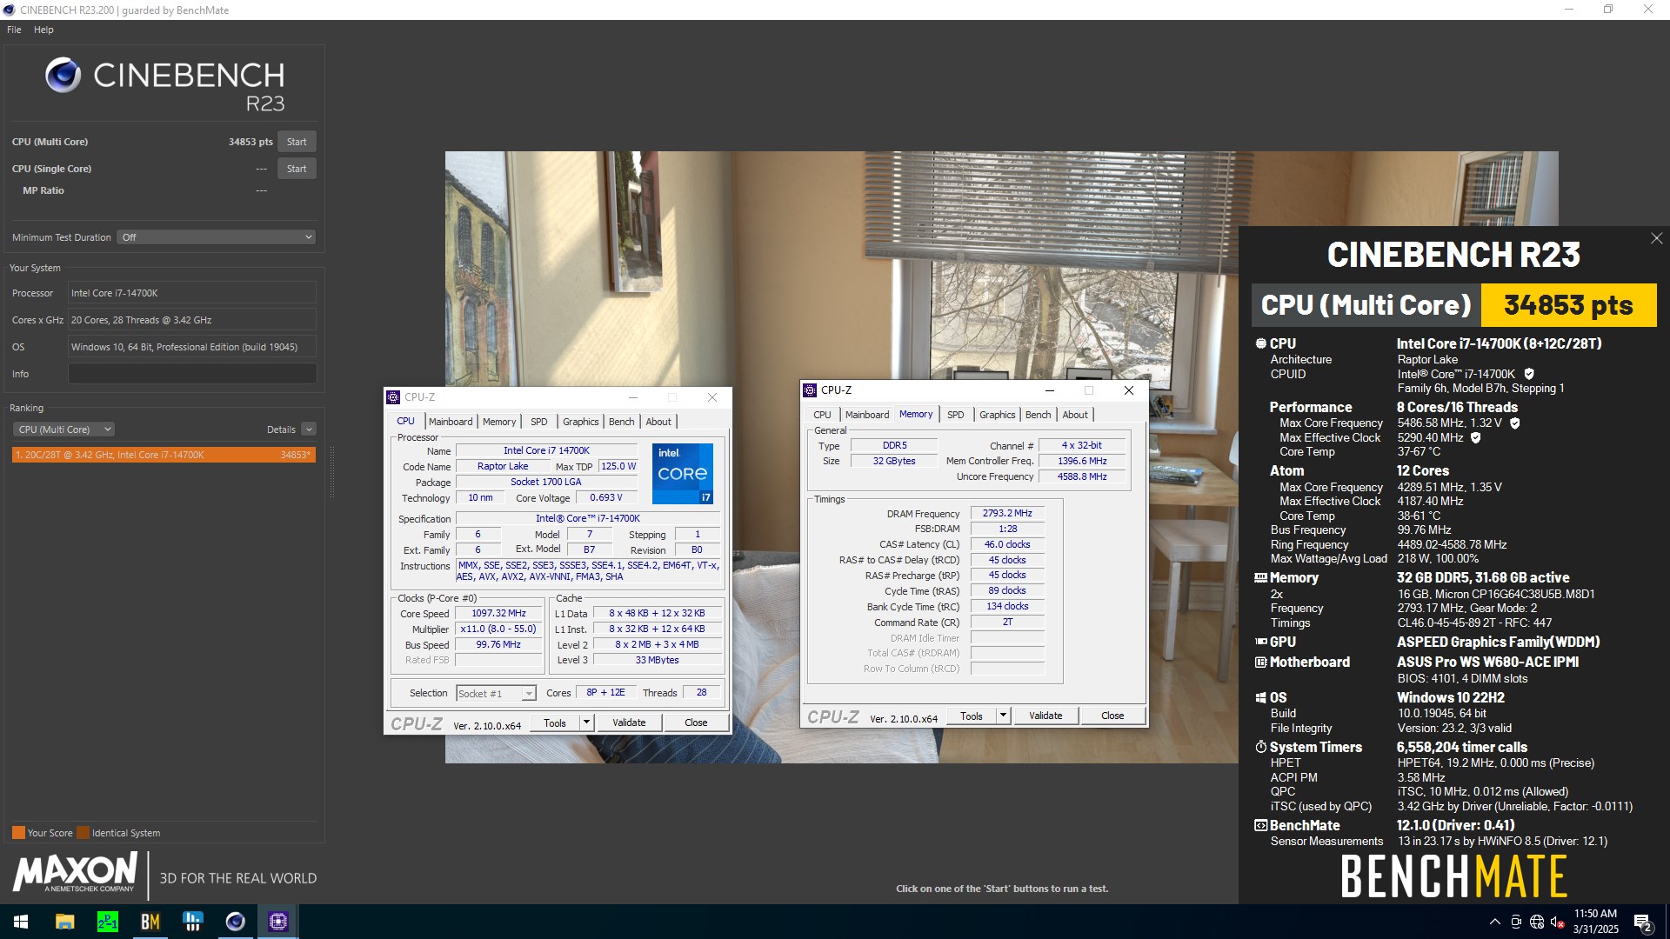Click CAS# Latency value 46.0 clocks
1670x939 pixels.
[1007, 544]
